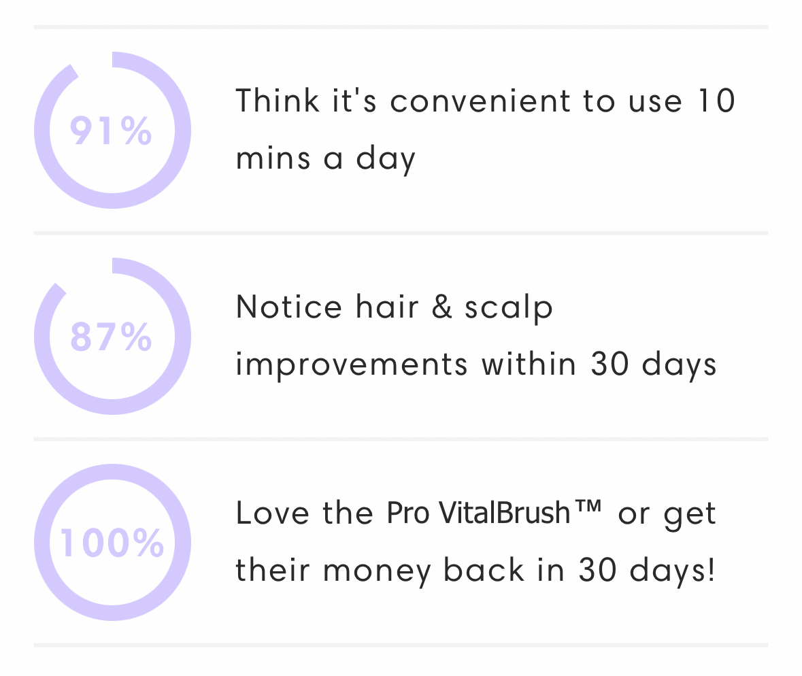
Task: Click the word 'Love' in third row
Action: tap(273, 513)
